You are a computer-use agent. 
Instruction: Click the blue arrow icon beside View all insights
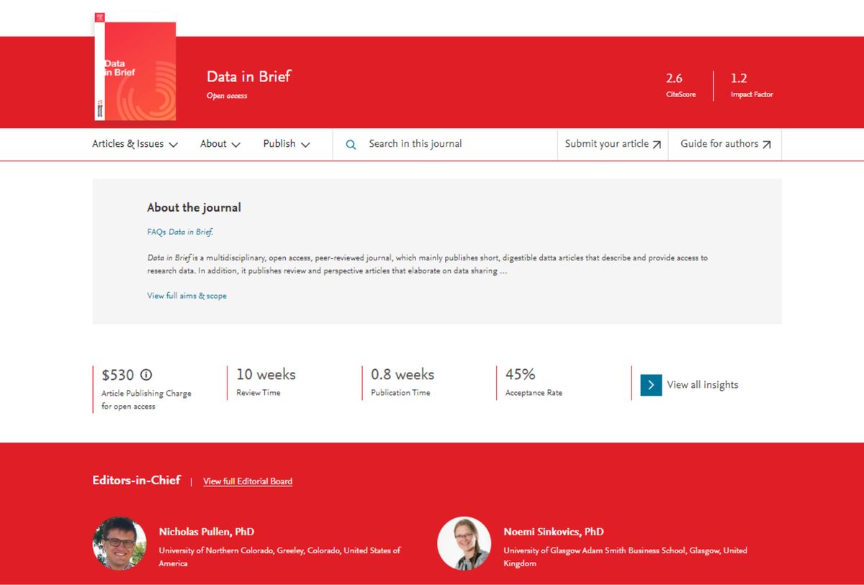651,385
